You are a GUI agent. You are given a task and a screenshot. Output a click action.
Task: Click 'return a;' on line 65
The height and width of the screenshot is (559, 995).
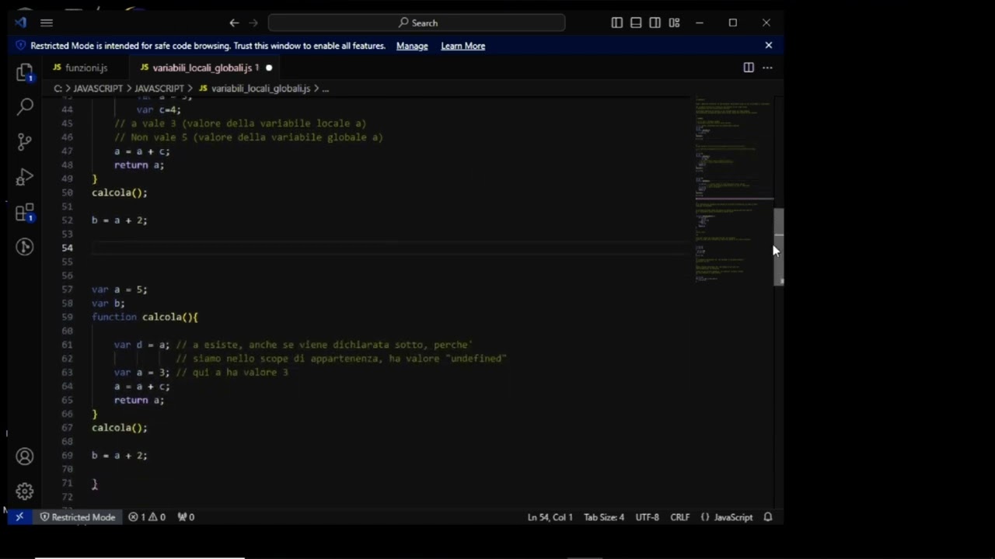[x=139, y=400]
